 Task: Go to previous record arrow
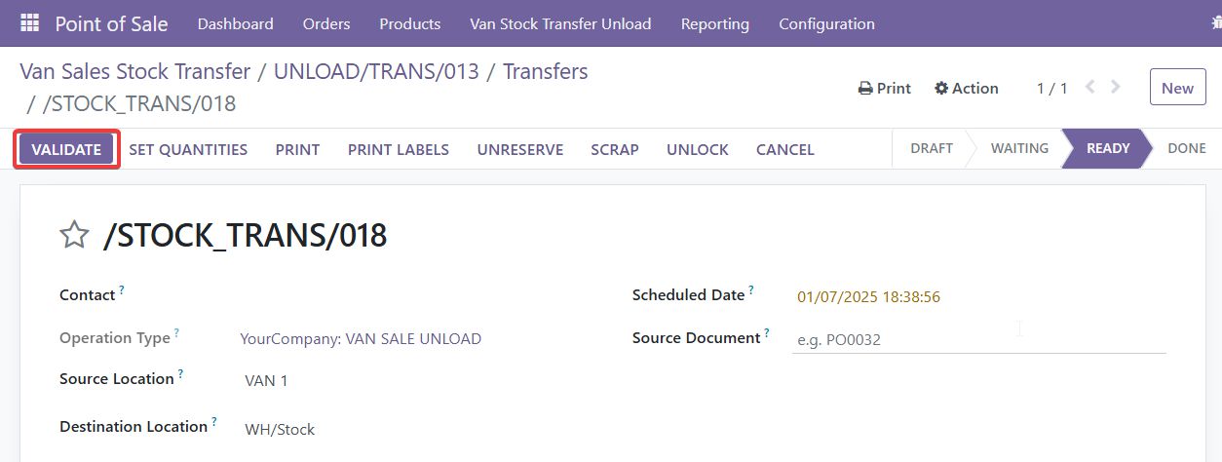pyautogui.click(x=1090, y=88)
